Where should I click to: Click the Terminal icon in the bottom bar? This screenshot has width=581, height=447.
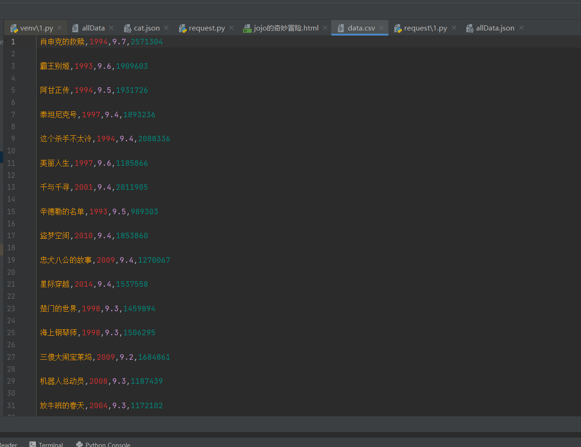click(x=31, y=444)
